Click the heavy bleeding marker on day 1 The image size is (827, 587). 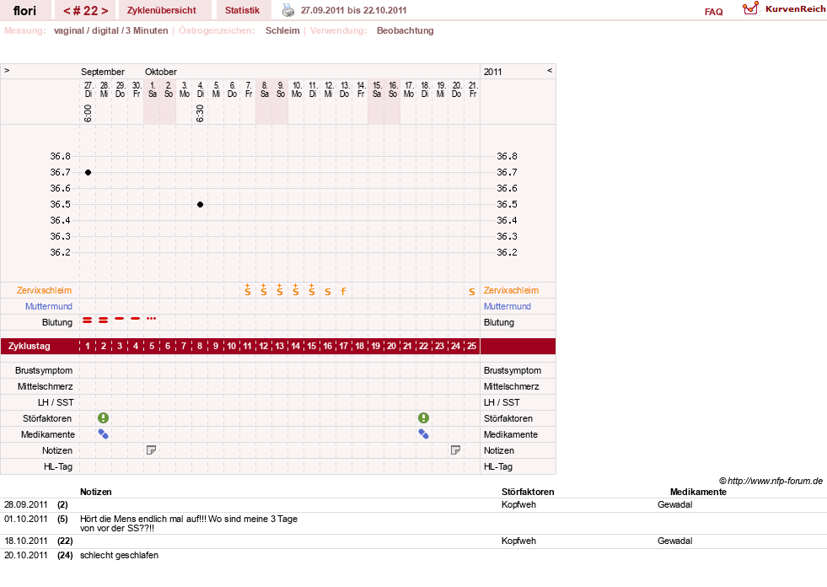tap(88, 320)
